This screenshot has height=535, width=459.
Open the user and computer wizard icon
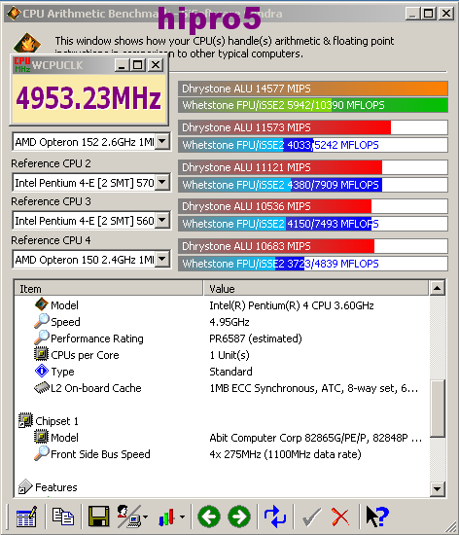pos(129,517)
